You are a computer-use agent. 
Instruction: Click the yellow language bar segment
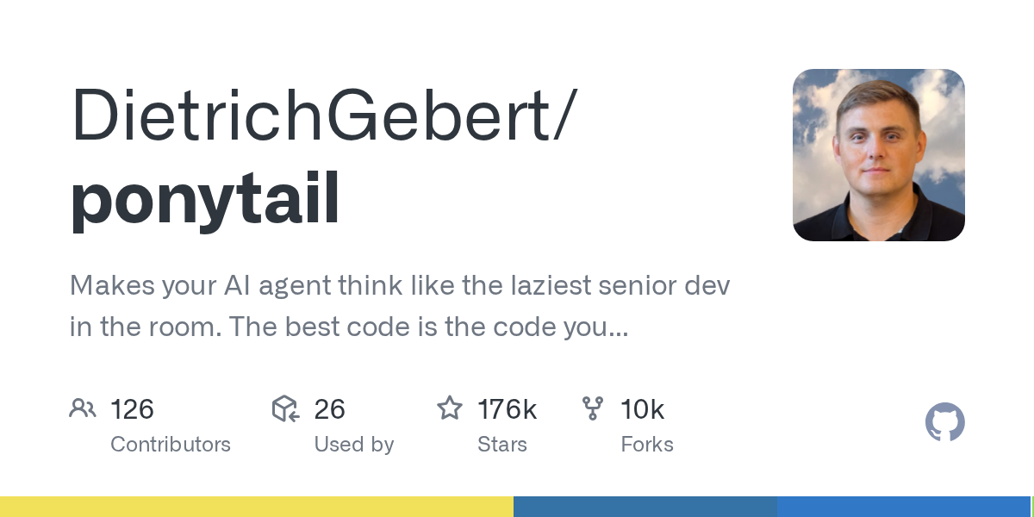tap(257, 507)
